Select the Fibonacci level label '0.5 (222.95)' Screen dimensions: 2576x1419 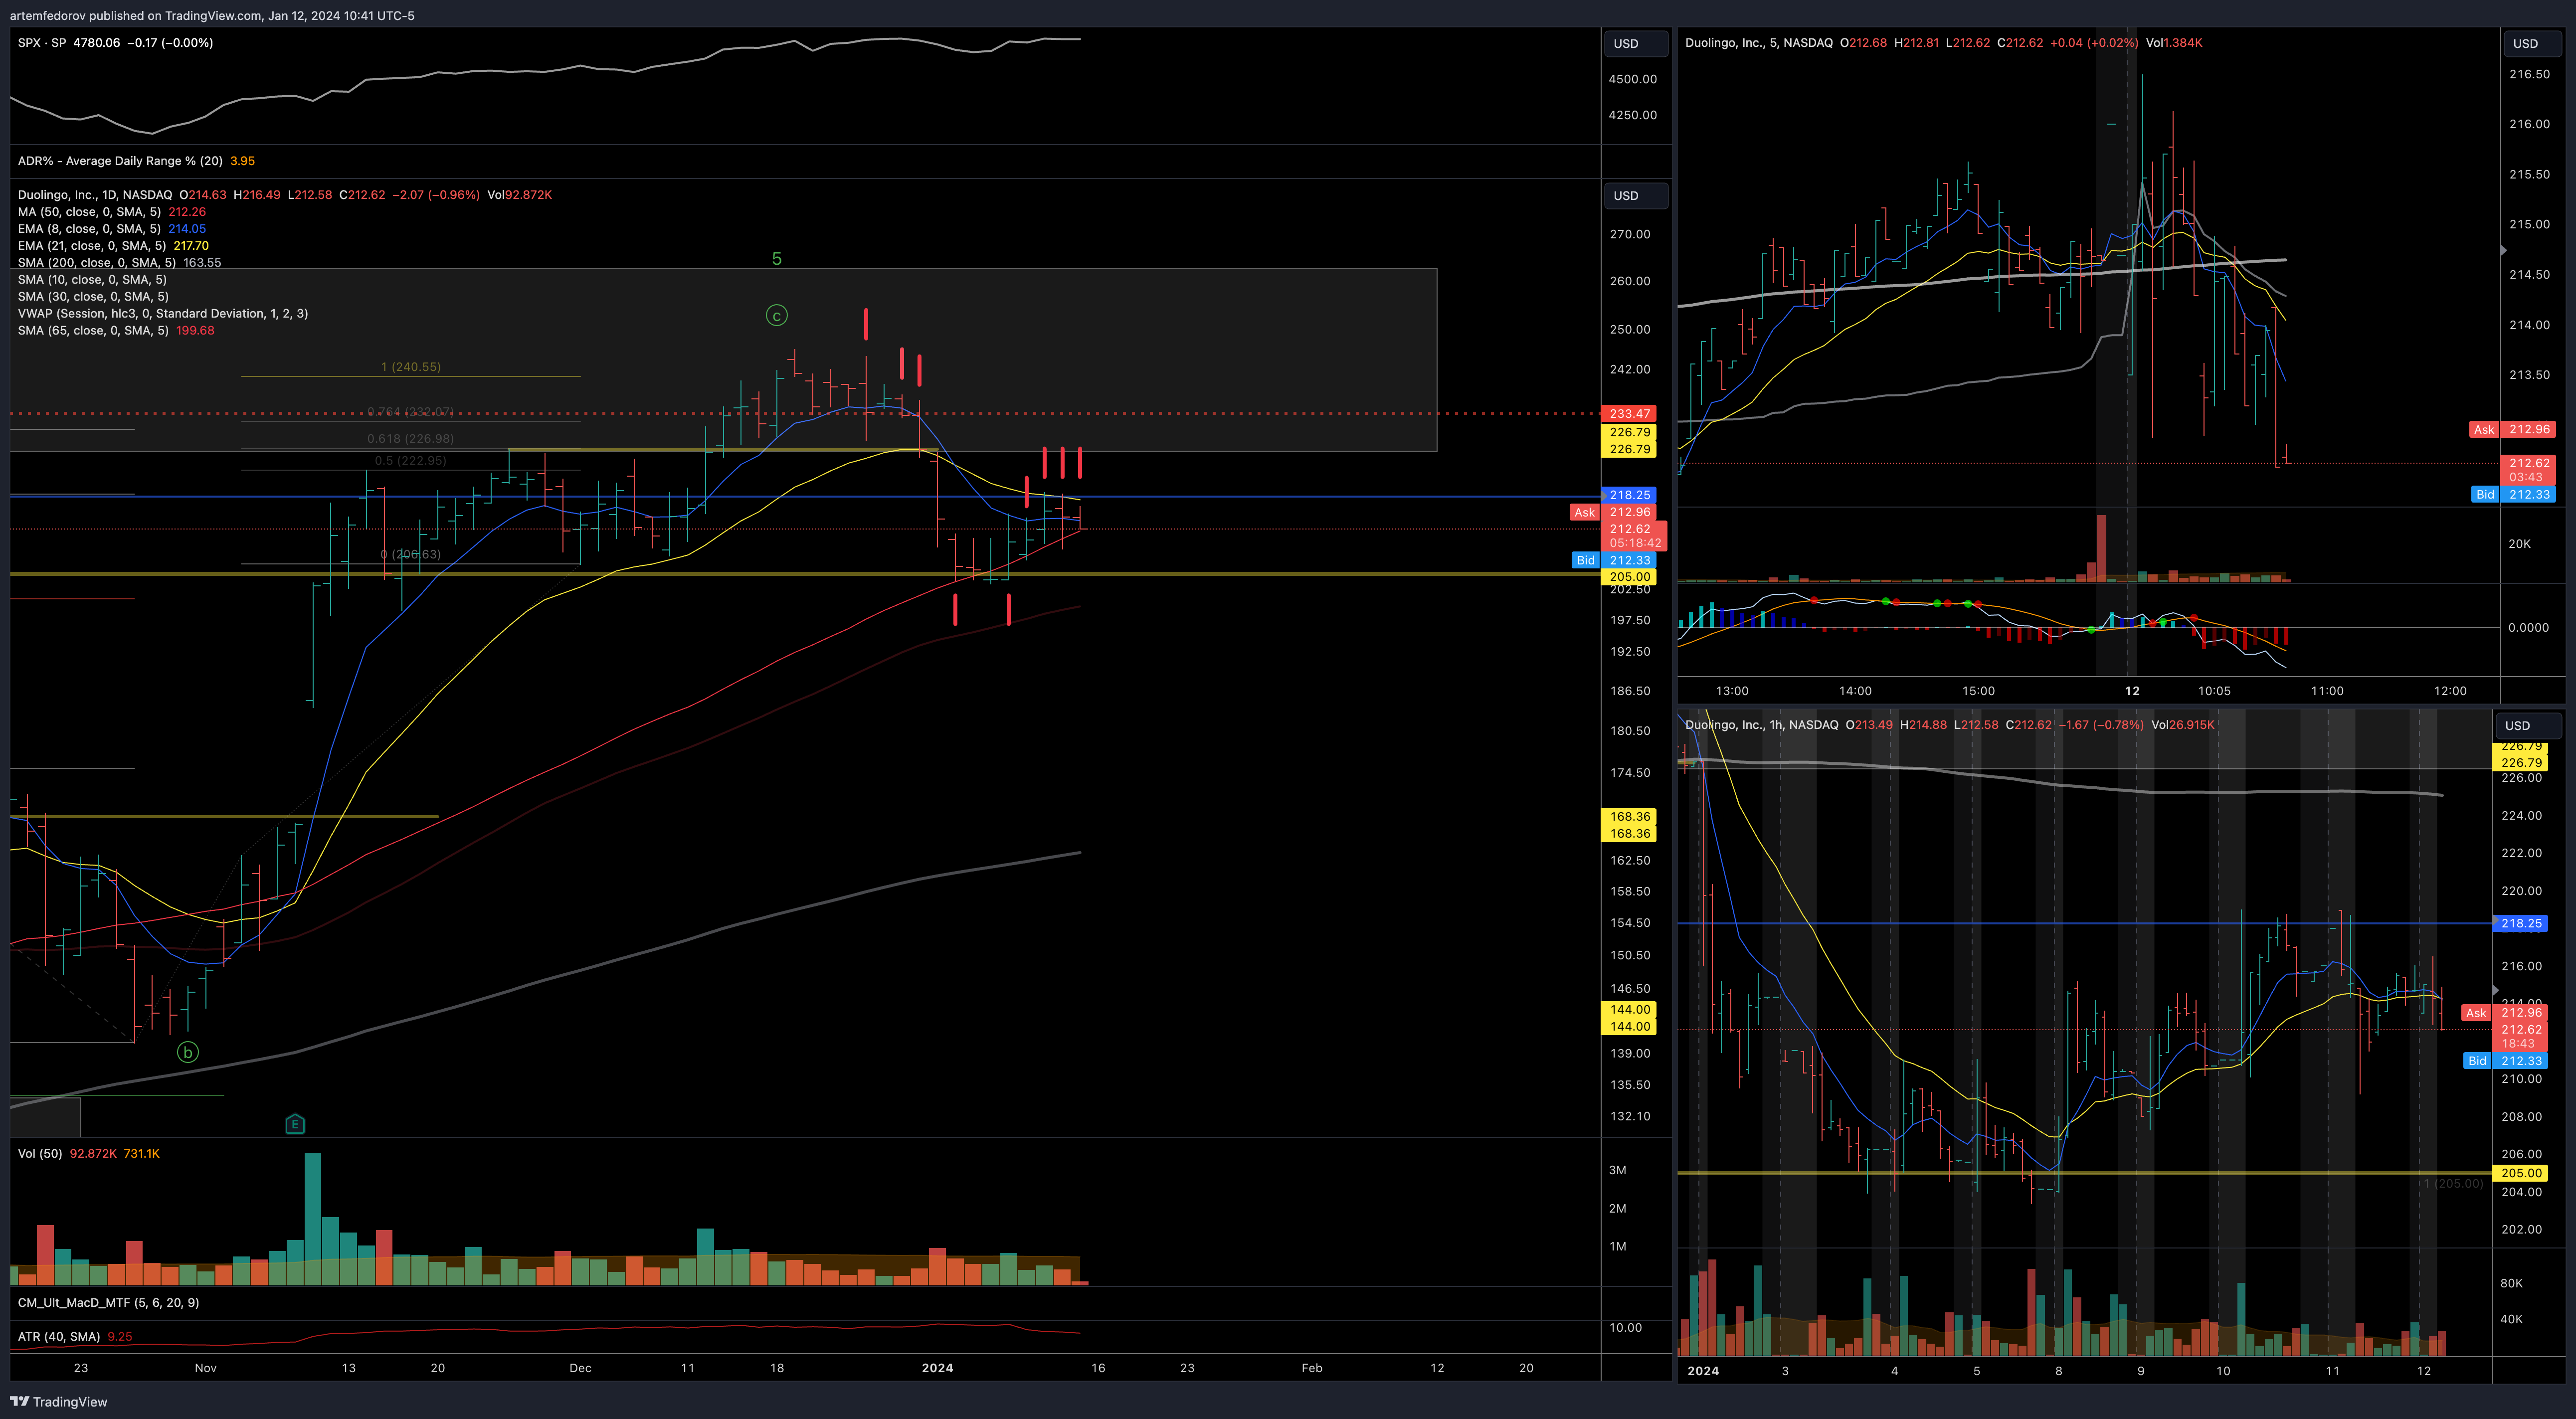pyautogui.click(x=411, y=461)
